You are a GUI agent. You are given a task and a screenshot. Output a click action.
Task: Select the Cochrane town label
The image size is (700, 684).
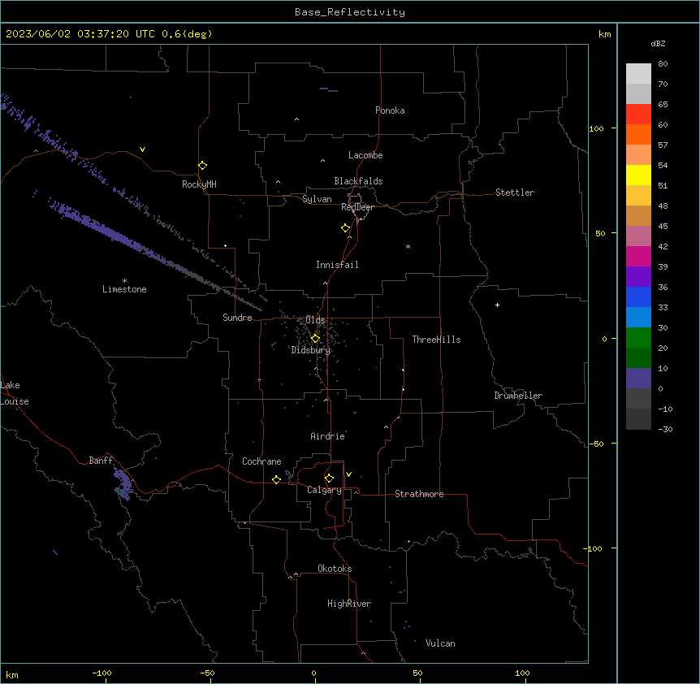pyautogui.click(x=261, y=461)
